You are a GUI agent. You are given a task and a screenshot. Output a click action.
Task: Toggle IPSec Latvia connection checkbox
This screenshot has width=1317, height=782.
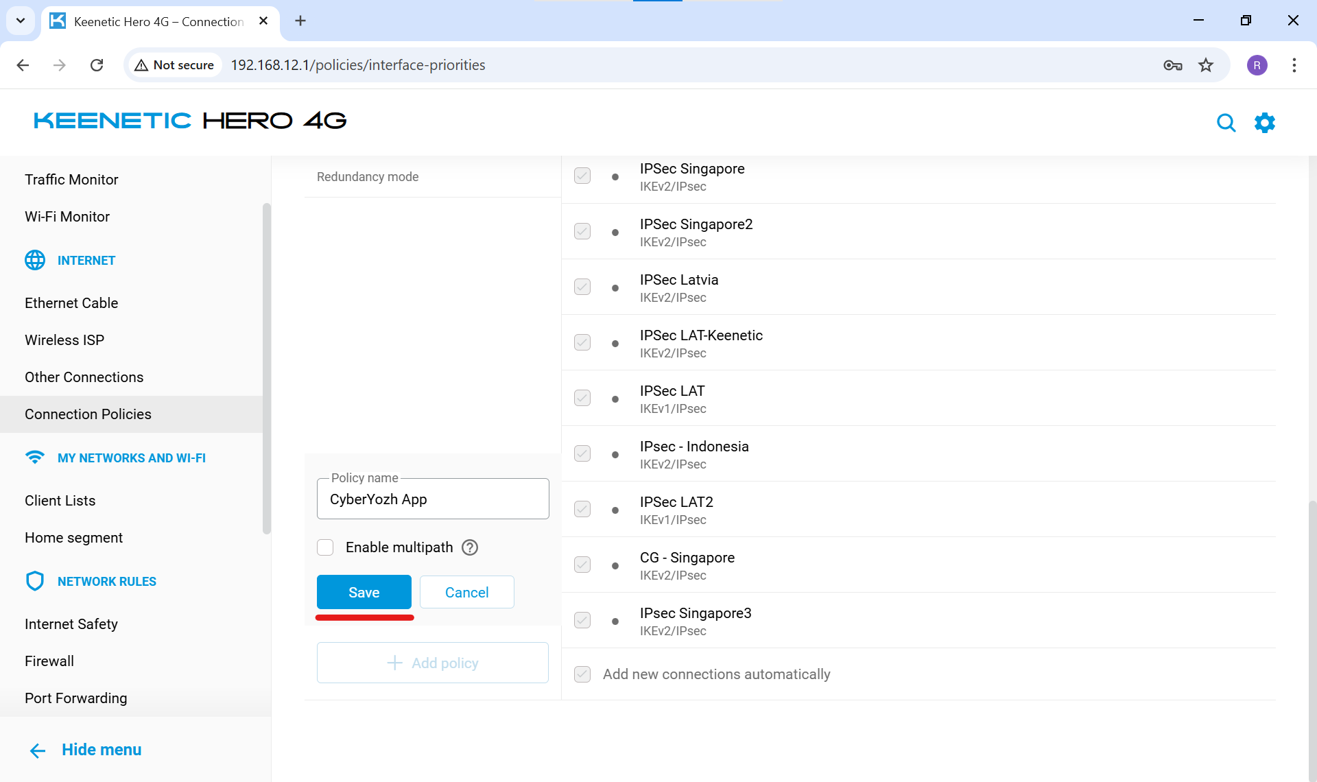(x=582, y=287)
